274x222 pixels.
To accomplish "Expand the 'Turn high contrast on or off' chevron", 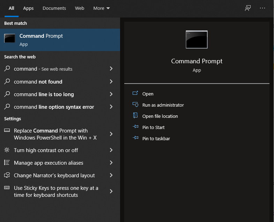I will (111, 150).
